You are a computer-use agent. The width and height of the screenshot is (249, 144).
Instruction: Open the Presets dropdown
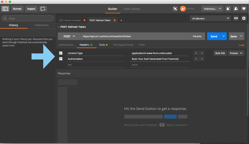pos(236,53)
